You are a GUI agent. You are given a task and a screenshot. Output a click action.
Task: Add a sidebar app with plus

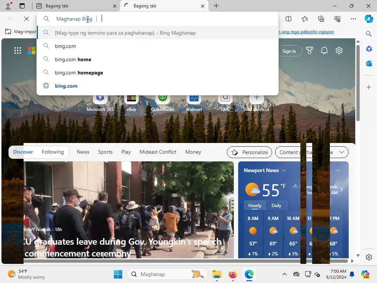point(369,87)
